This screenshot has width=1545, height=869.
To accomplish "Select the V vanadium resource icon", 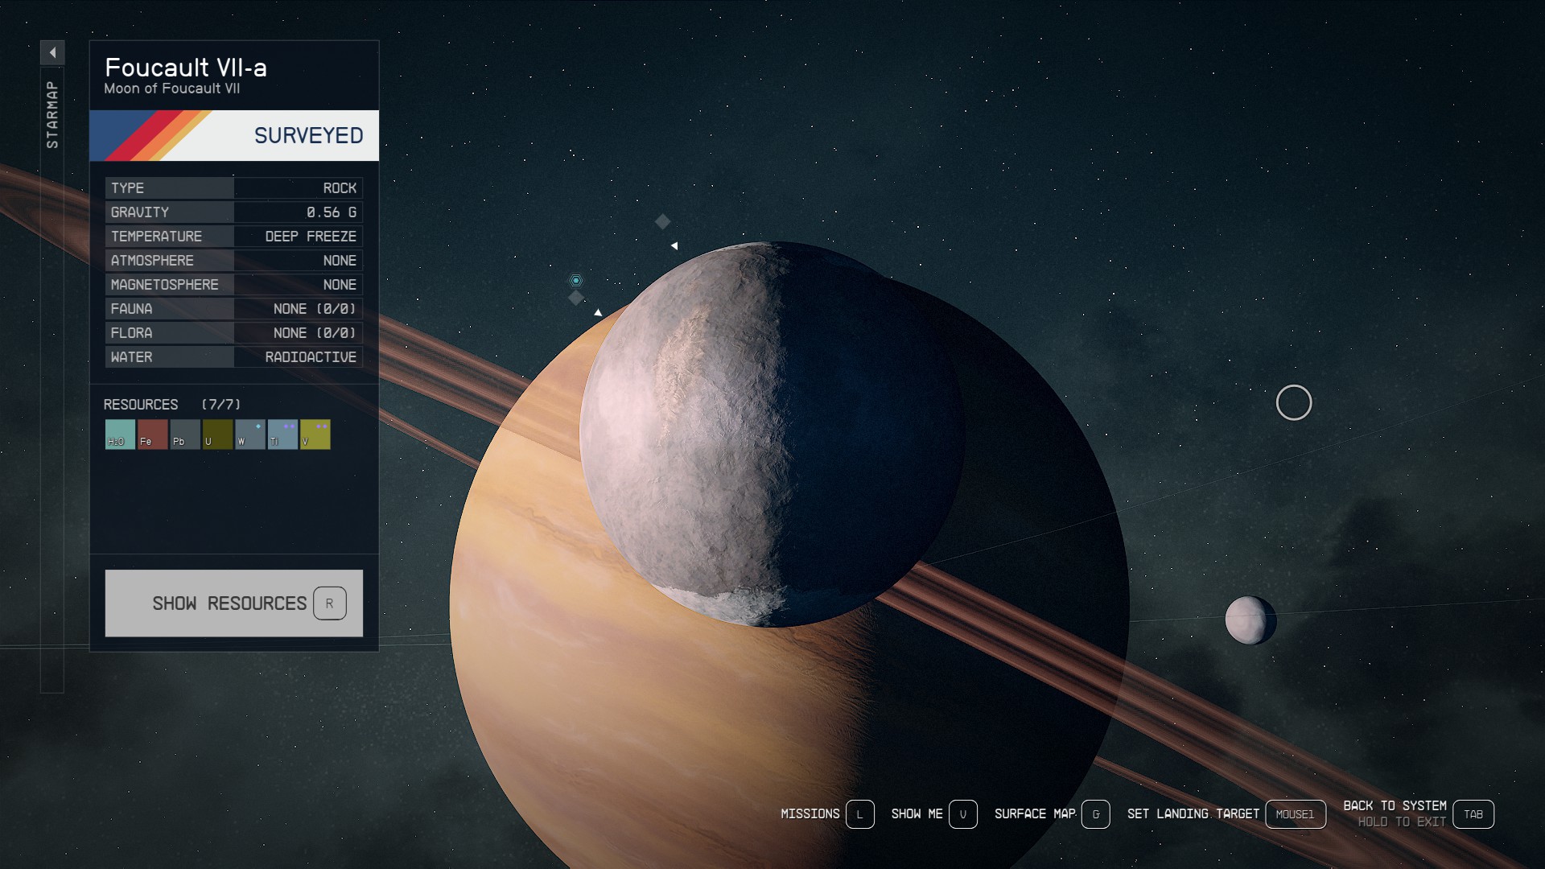I will pos(315,434).
